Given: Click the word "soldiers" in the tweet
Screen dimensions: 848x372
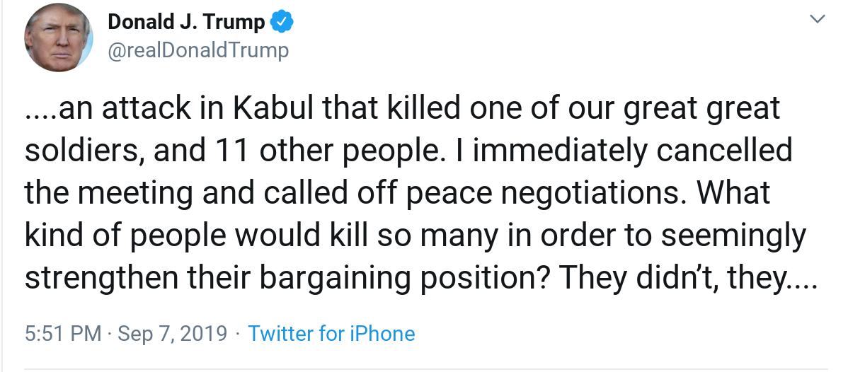Looking at the screenshot, I should tap(76, 151).
